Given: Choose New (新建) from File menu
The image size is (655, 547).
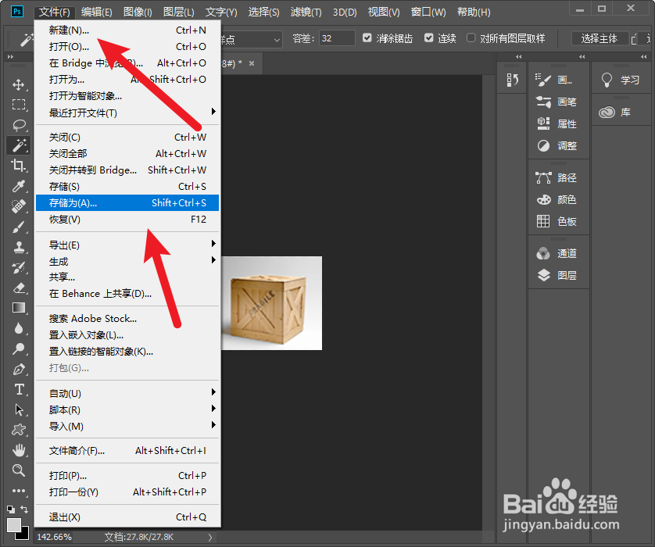Looking at the screenshot, I should [127, 30].
